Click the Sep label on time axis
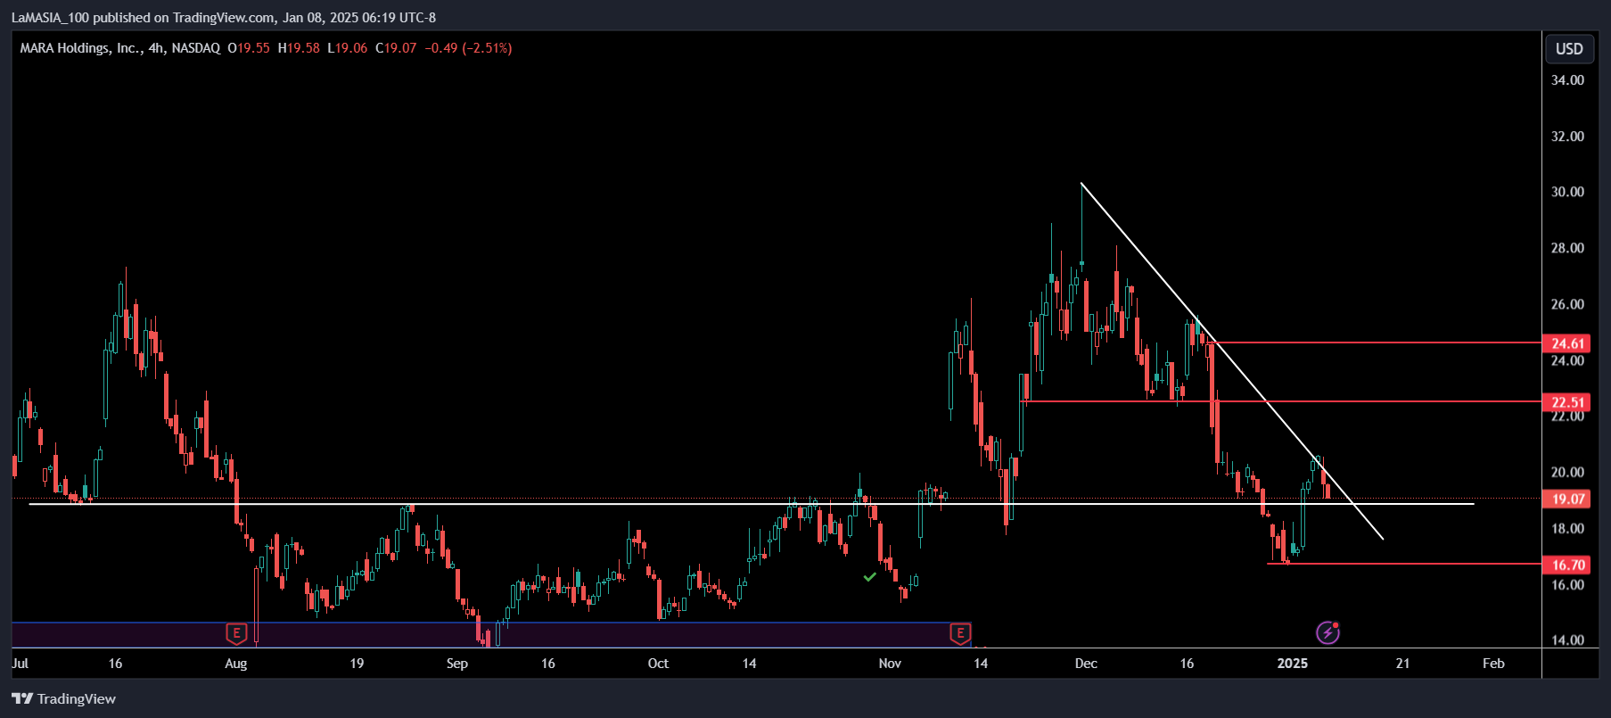This screenshot has width=1611, height=718. [x=457, y=664]
